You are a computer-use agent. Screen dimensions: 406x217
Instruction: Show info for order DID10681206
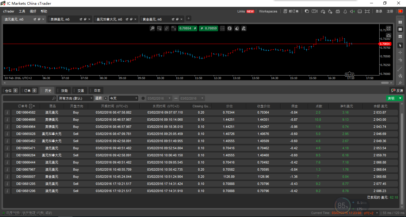[x=7, y=191]
